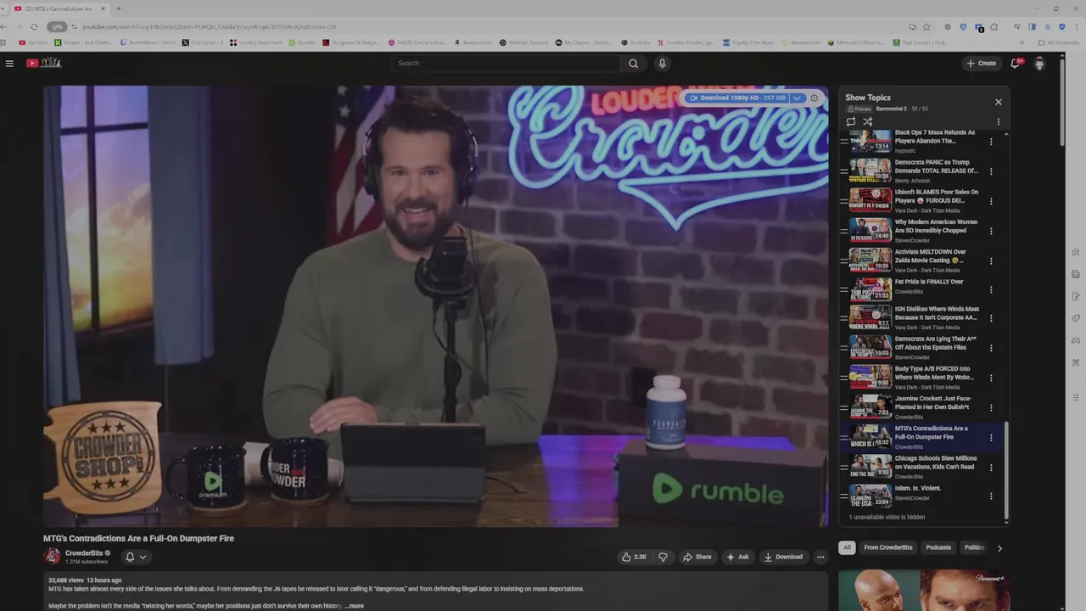Open options for Activists MELTDOWN Over Zelda video
This screenshot has height=611, width=1086.
[x=991, y=261]
